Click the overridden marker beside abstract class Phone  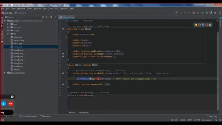coord(63,29)
